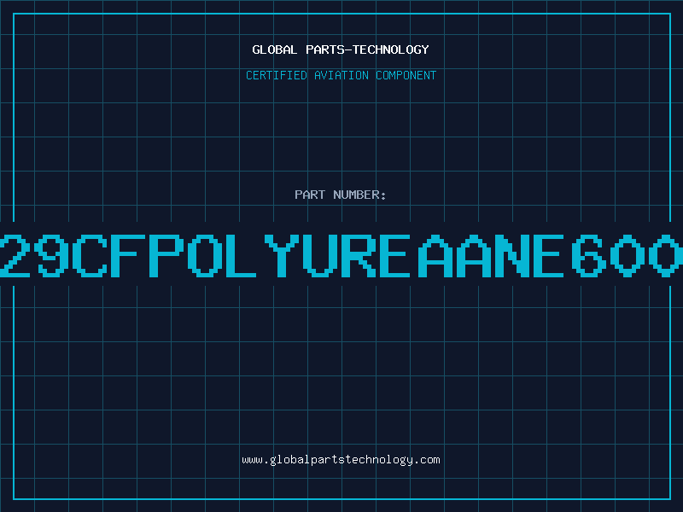This screenshot has height=512, width=683.
Task: Click the PART NUMBER: label
Action: click(341, 195)
